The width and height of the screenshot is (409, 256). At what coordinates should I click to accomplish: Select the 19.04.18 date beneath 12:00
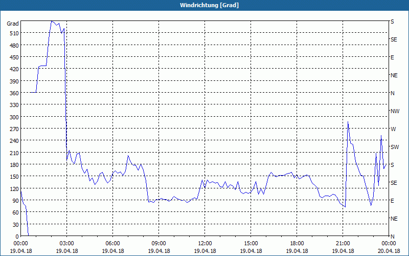point(205,251)
